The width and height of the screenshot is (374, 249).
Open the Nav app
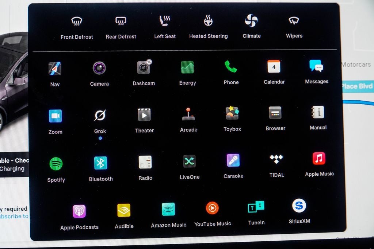(x=55, y=69)
